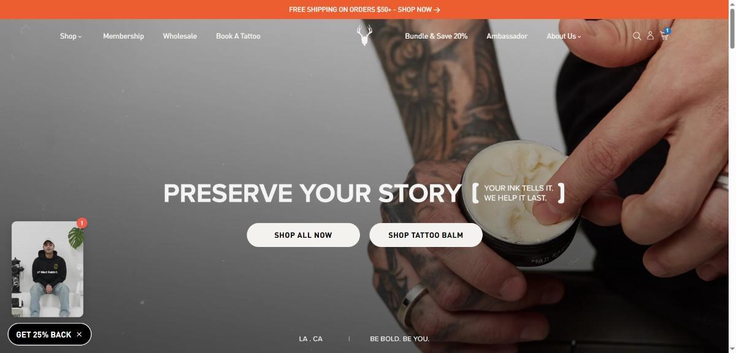Open the search magnifier icon
This screenshot has width=736, height=353.
point(637,36)
